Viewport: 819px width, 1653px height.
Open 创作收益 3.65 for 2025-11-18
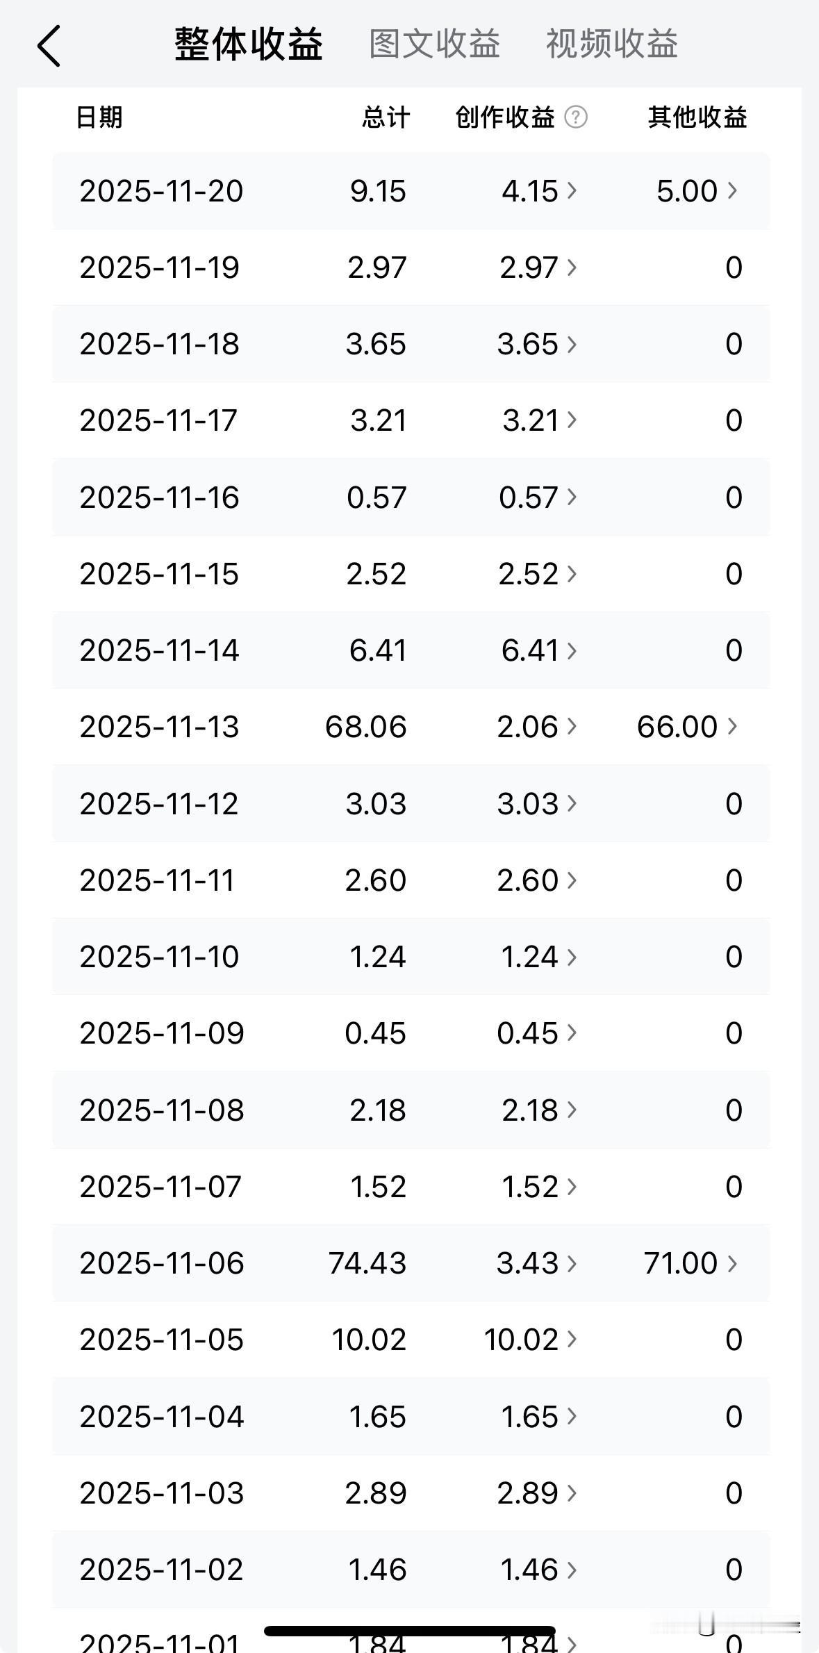pos(537,344)
